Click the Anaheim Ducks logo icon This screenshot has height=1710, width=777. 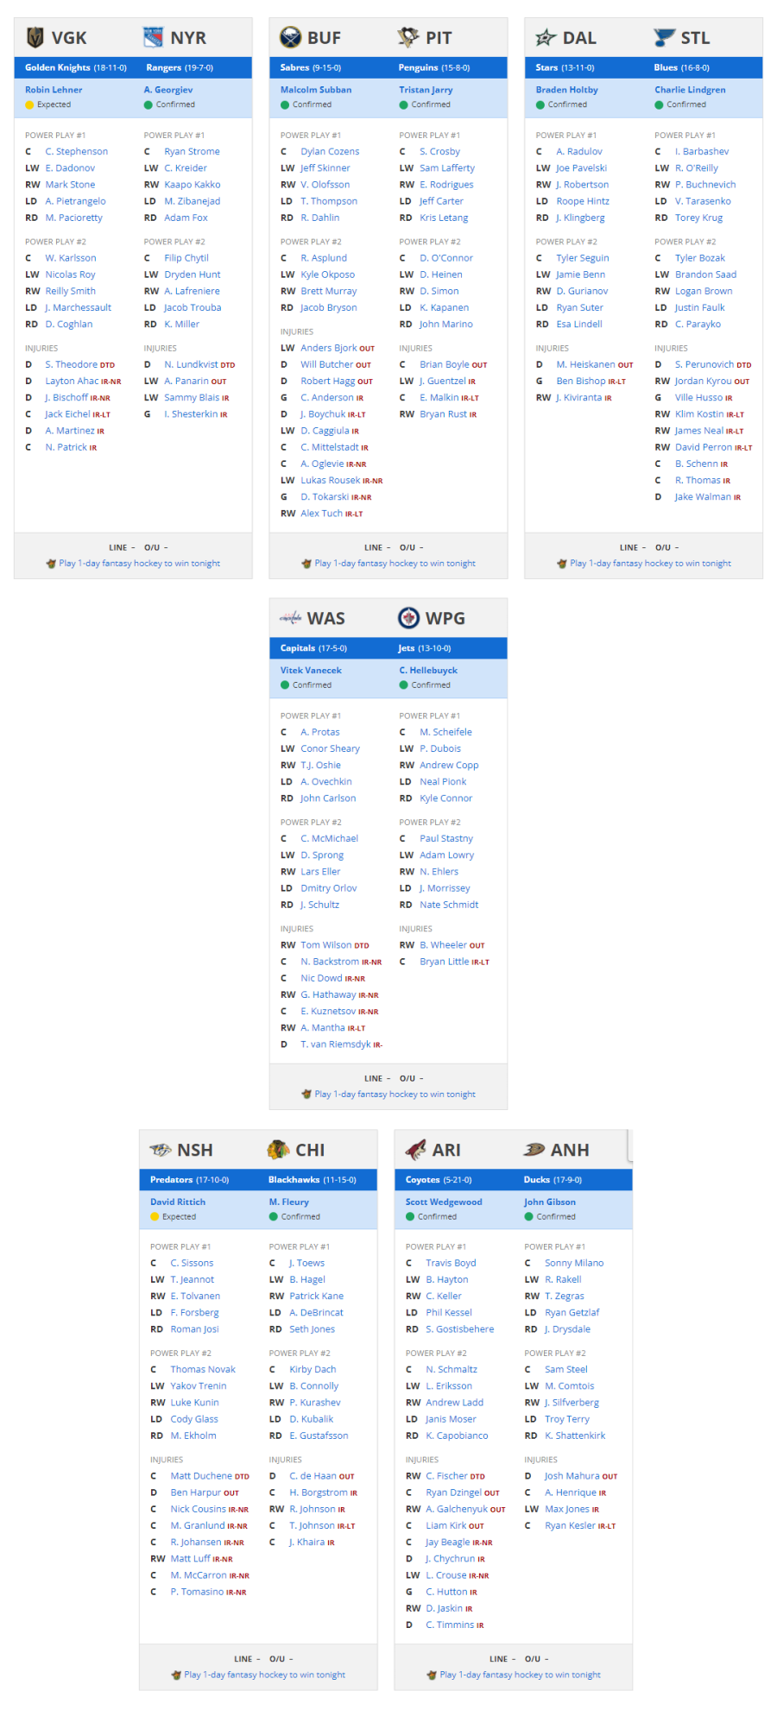coord(534,1150)
